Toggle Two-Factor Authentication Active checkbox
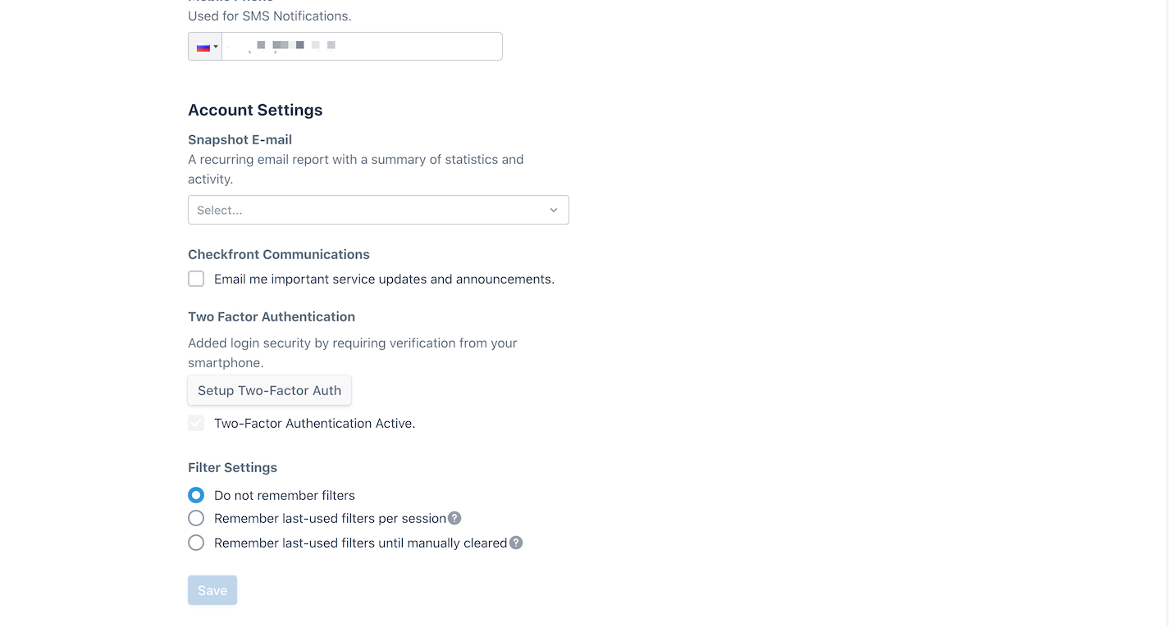 (196, 423)
